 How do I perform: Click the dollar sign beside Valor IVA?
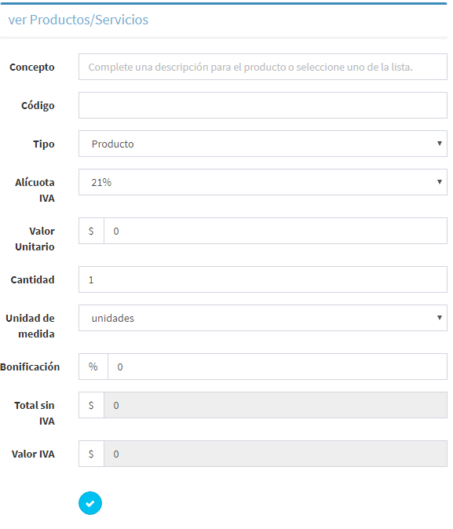(x=91, y=454)
